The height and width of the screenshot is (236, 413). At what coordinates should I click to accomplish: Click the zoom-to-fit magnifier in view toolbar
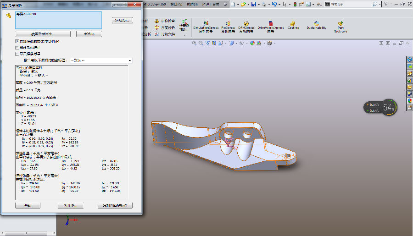pyautogui.click(x=194, y=43)
